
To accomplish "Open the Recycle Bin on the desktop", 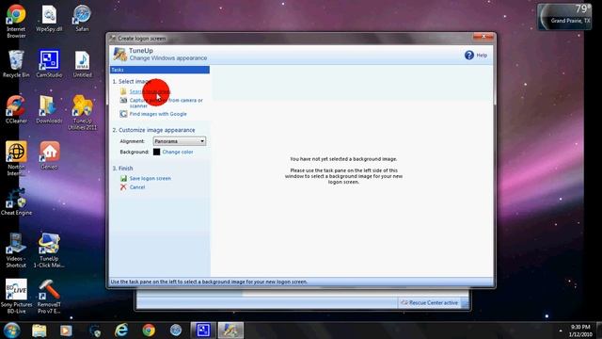I will click(16, 64).
